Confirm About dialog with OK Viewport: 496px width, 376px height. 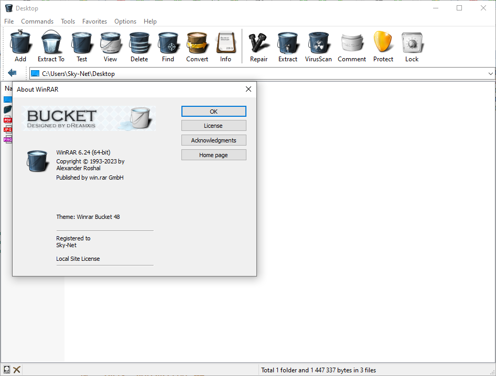[x=214, y=112]
